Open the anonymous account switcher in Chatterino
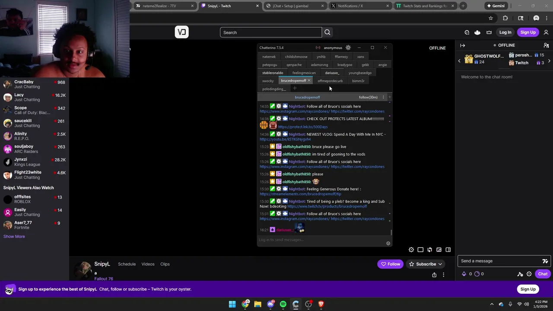The width and height of the screenshot is (553, 311). click(x=333, y=48)
